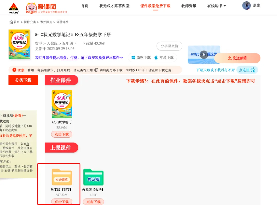The height and width of the screenshot is (205, 277).
Task: Click the 发送邮箱 button
Action: (237, 58)
